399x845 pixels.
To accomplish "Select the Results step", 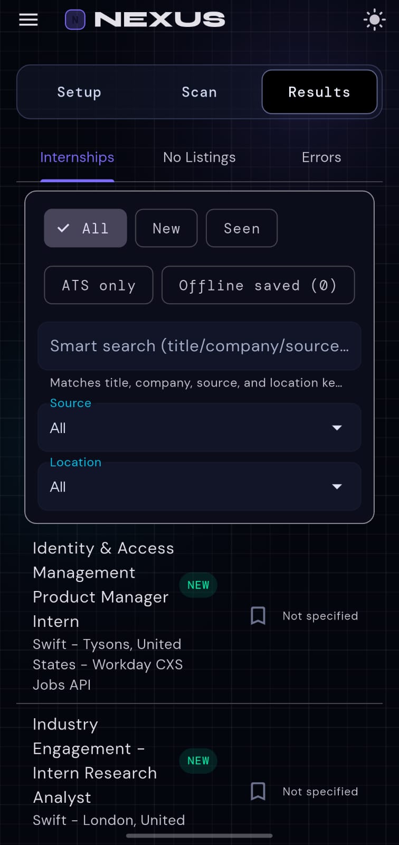I will [x=319, y=92].
